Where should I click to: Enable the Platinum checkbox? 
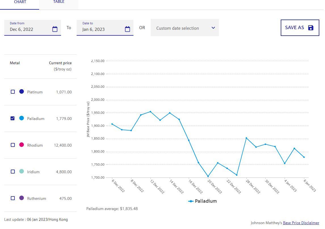[13, 92]
